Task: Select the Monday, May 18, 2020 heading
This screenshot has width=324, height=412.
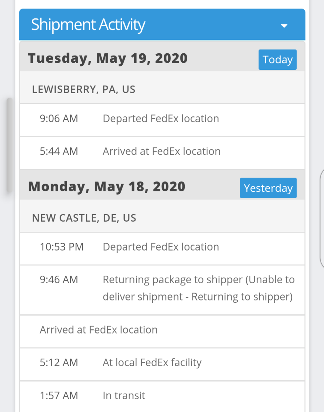Action: 106,187
